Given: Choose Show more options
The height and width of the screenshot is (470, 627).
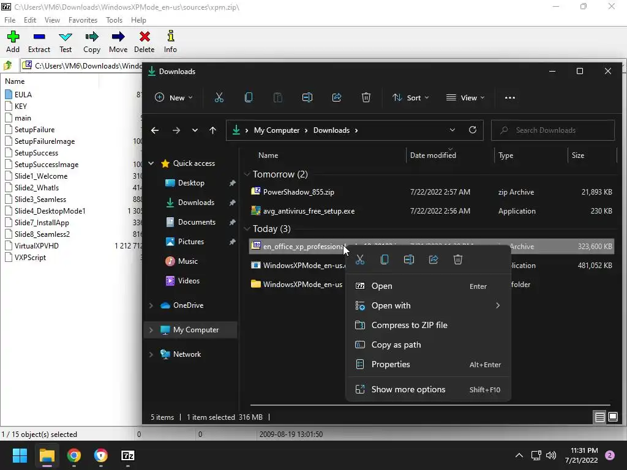Looking at the screenshot, I should (428, 389).
